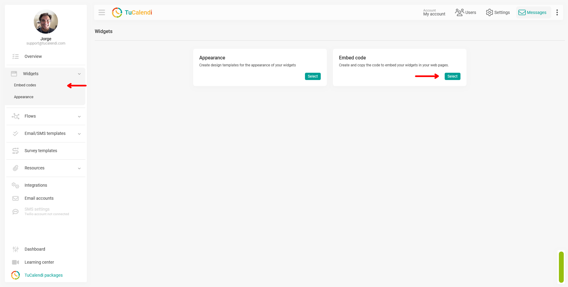Click the green vertical scrollbar
The image size is (568, 287).
(x=561, y=267)
